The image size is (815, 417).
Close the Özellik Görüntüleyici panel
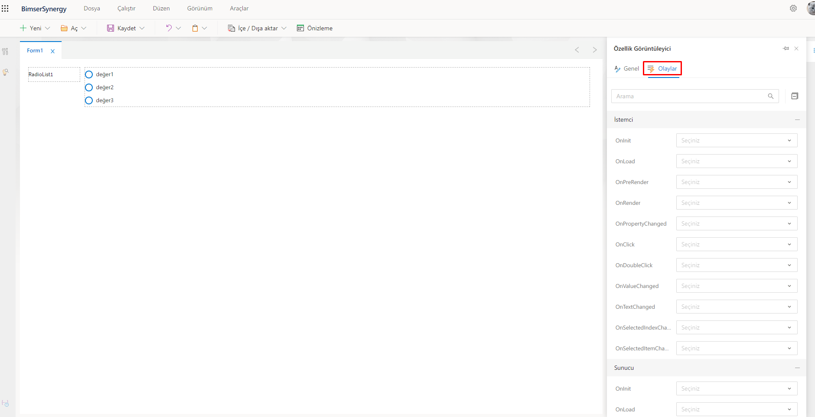[x=796, y=48]
